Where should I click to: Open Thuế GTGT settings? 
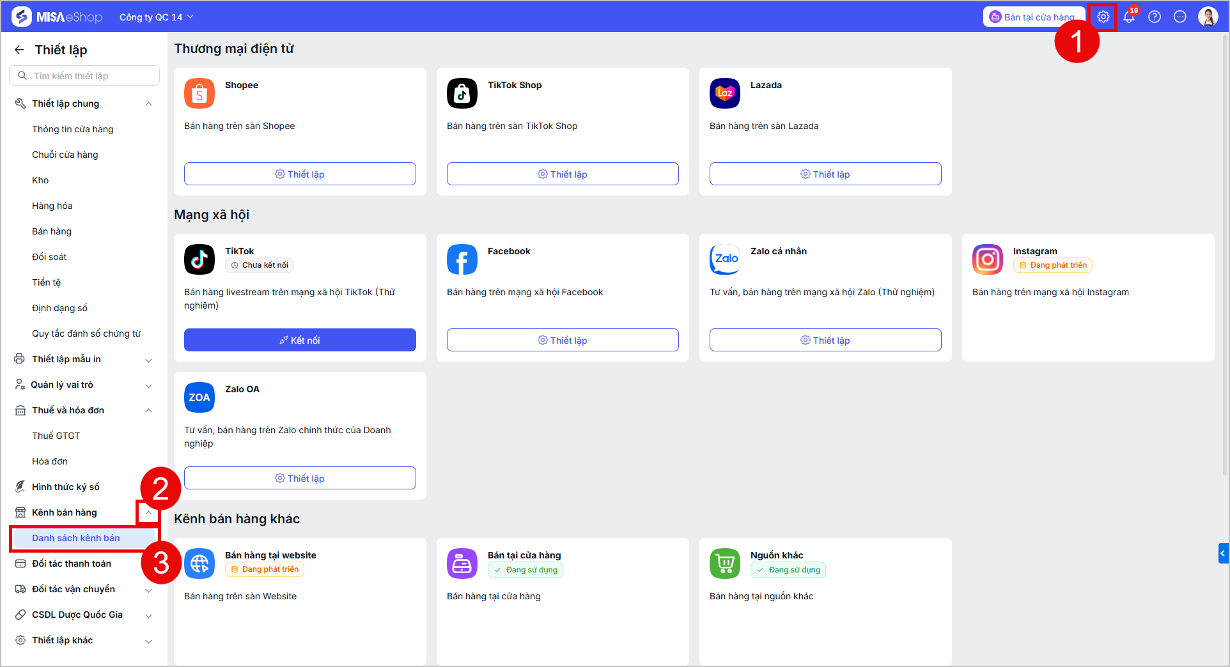56,436
